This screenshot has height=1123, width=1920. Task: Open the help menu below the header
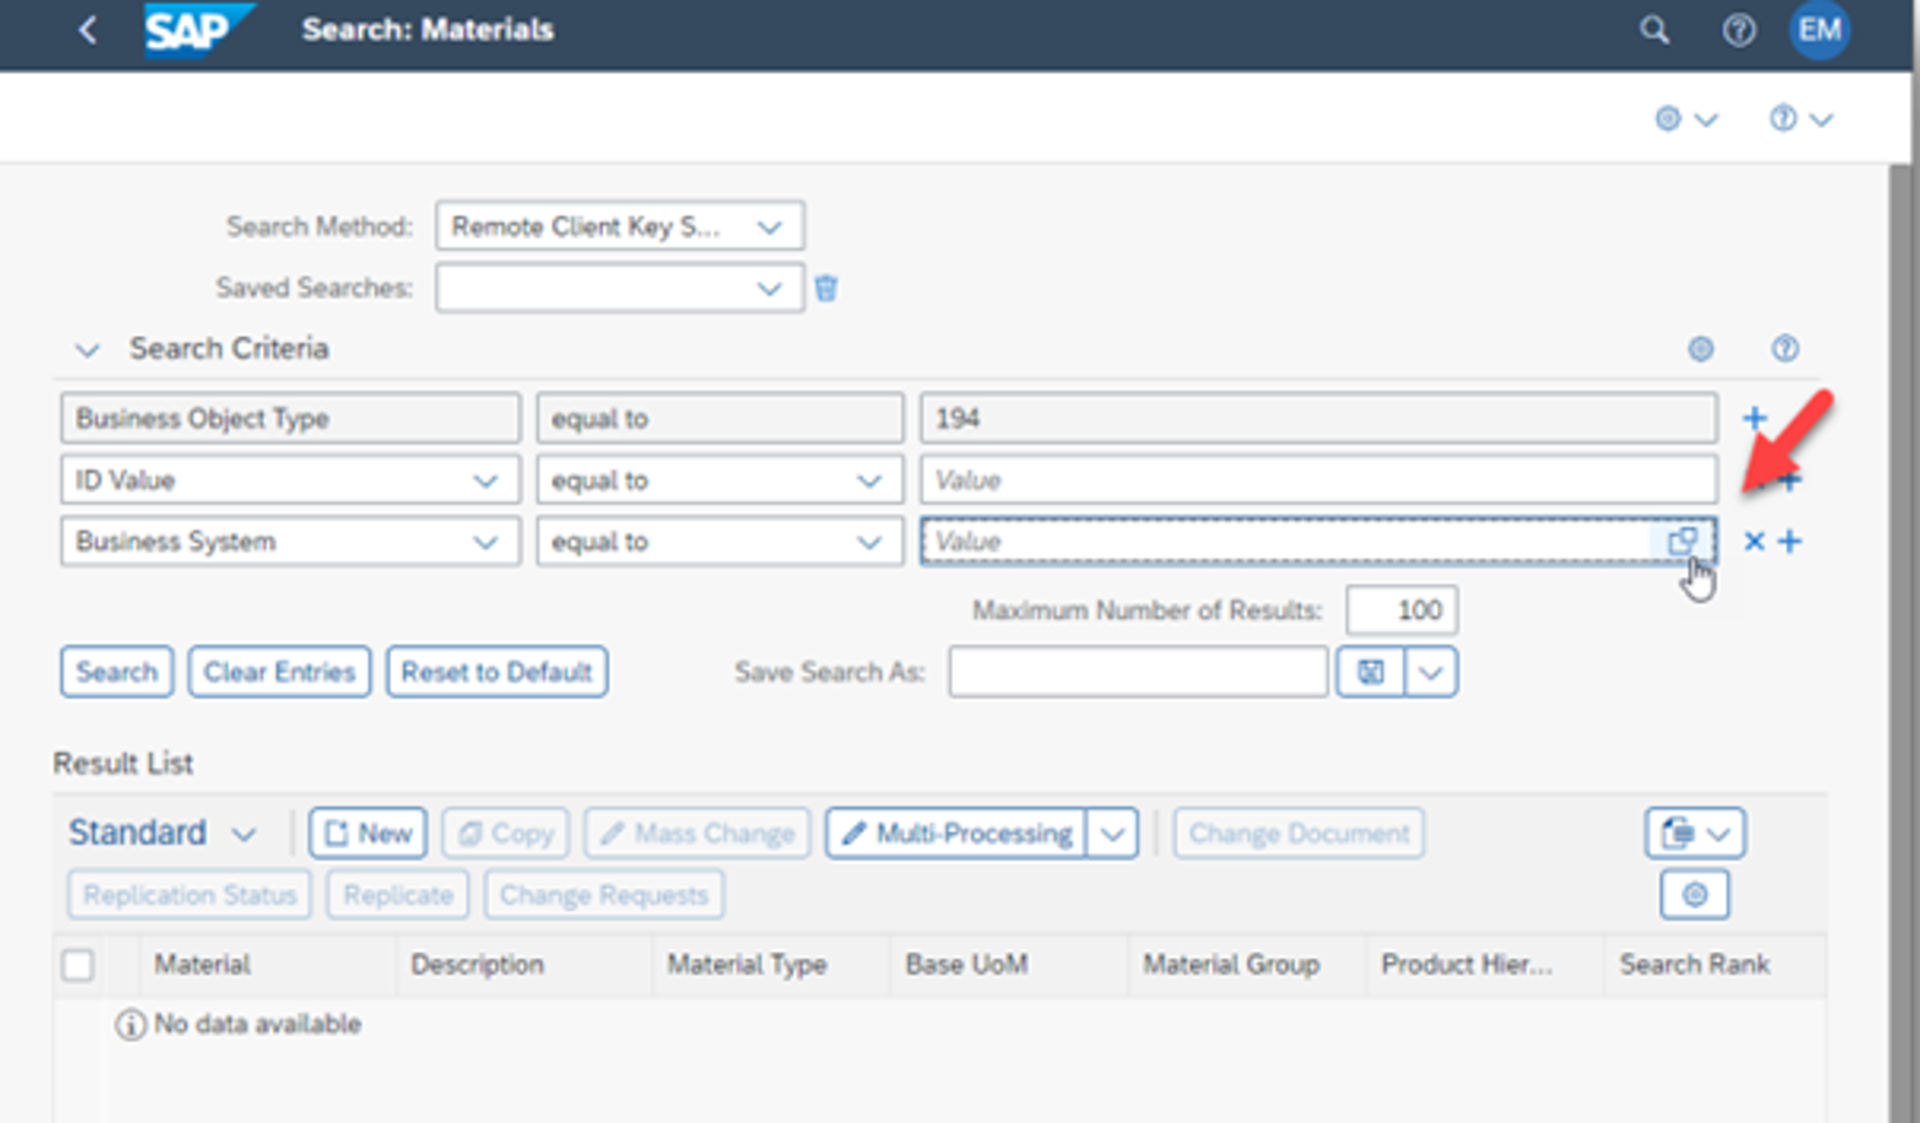[1801, 119]
